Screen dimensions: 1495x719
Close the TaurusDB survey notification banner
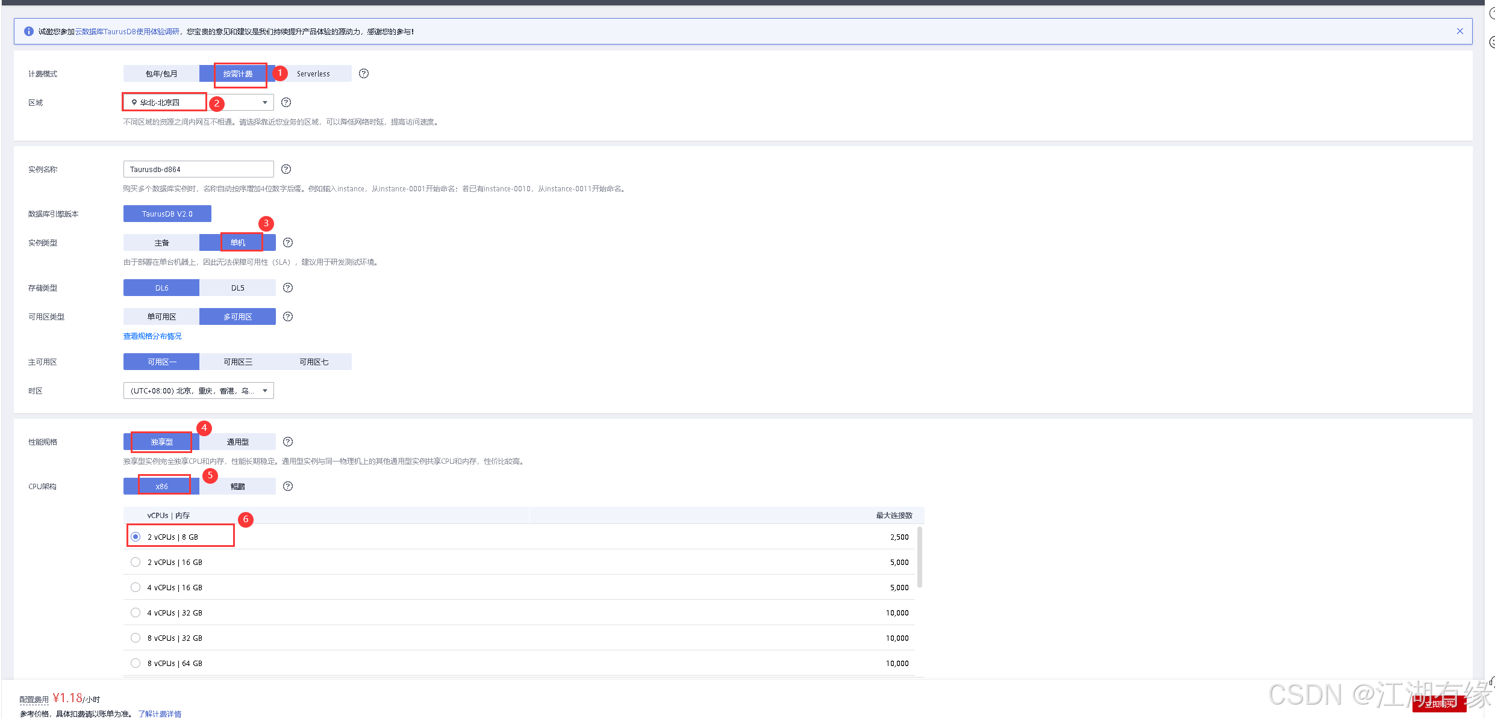click(1460, 31)
